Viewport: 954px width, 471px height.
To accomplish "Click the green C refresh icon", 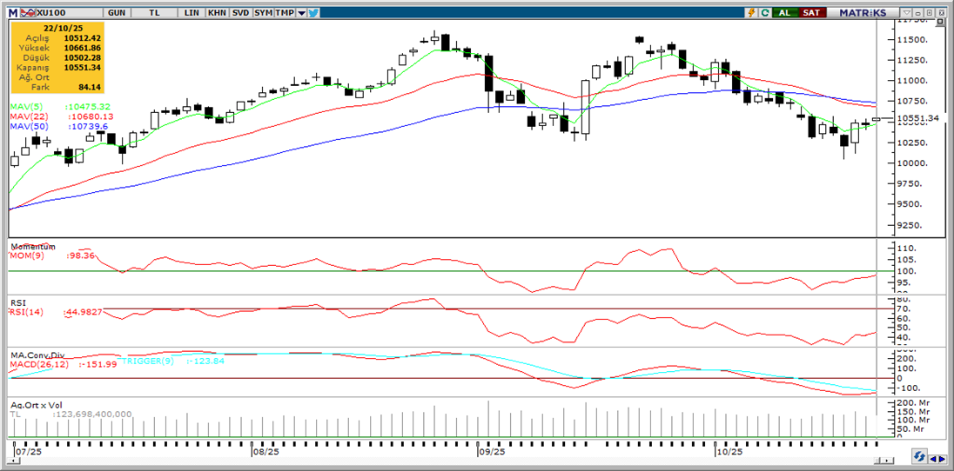I will [x=764, y=13].
